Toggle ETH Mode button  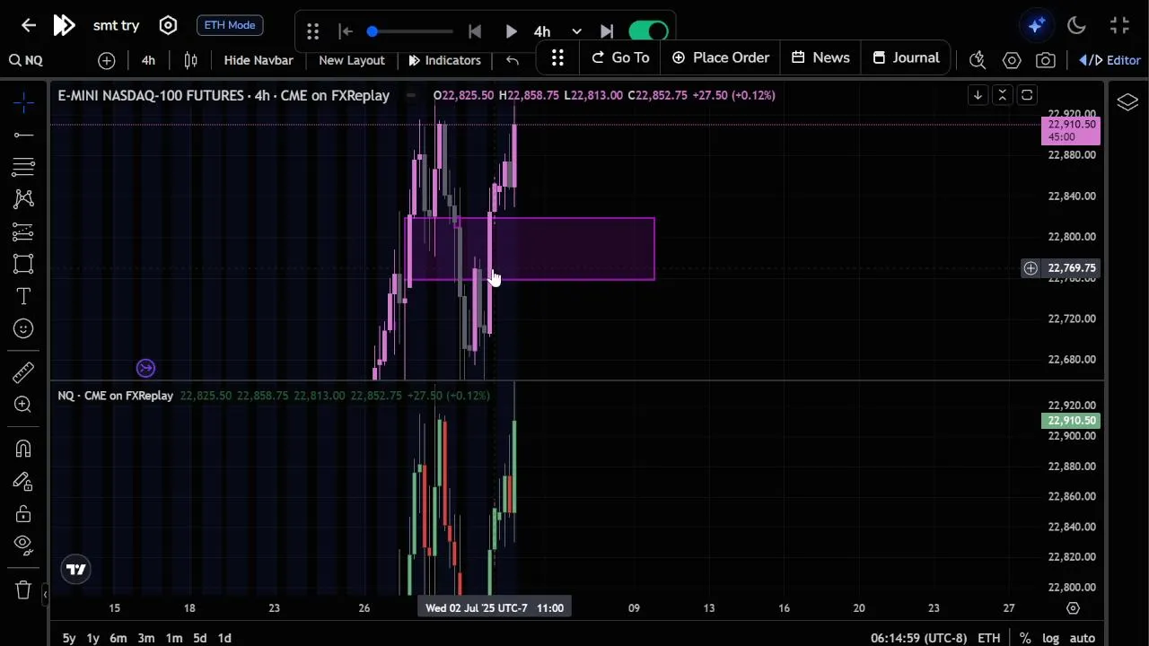point(230,25)
